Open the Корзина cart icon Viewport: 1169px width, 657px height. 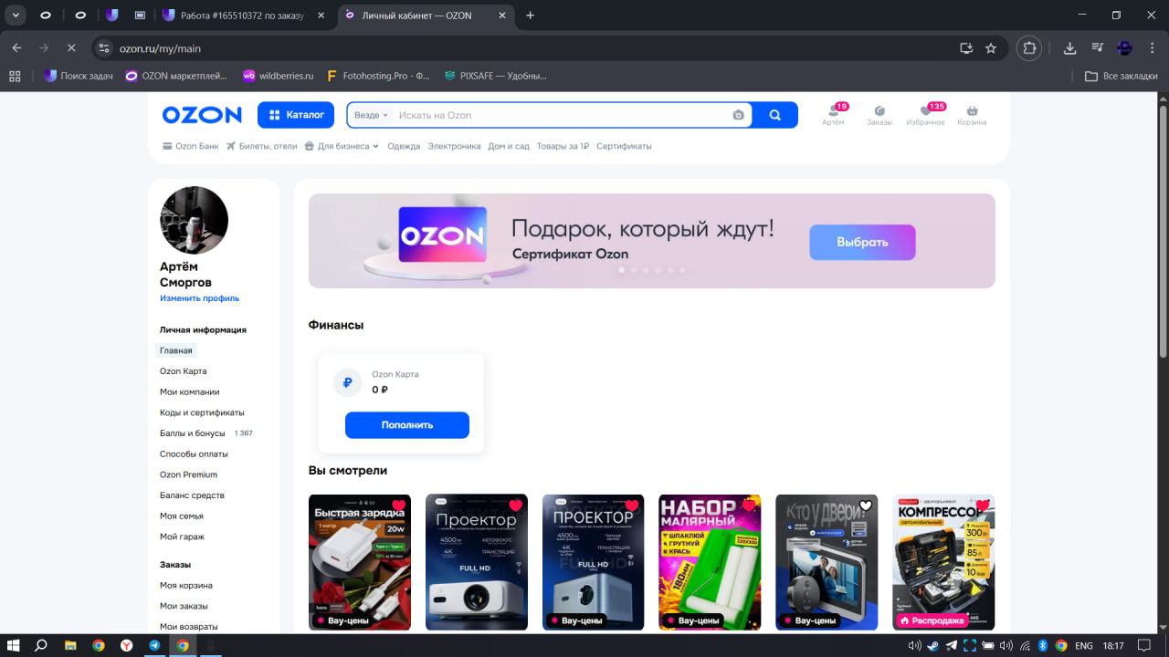[x=972, y=115]
